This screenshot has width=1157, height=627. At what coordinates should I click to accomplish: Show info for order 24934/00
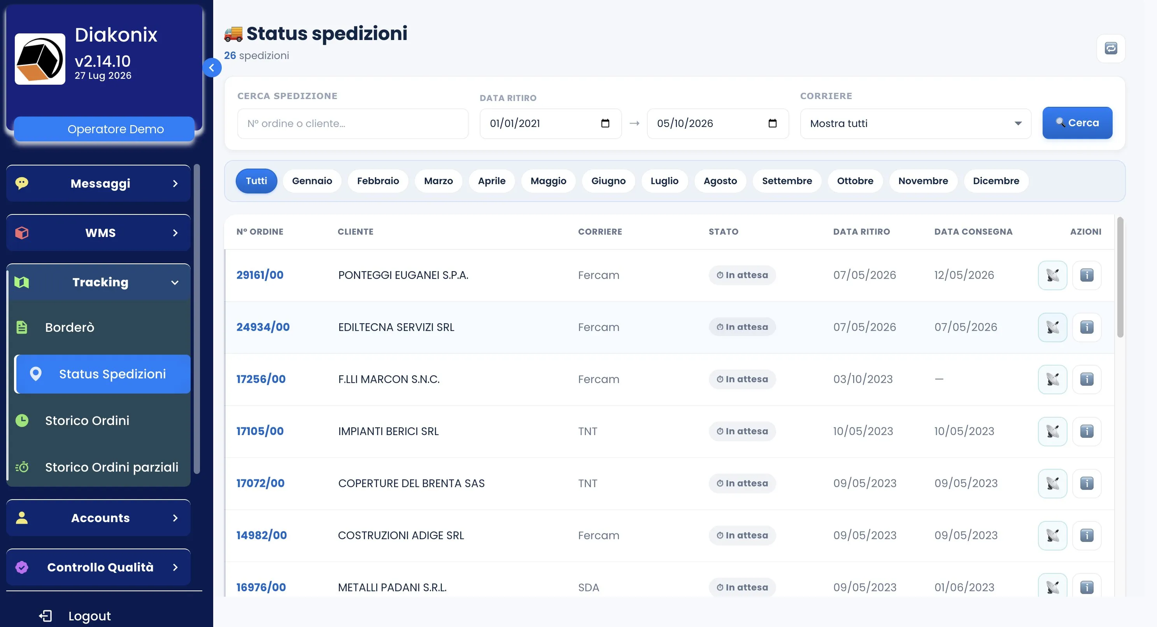[x=1087, y=327]
